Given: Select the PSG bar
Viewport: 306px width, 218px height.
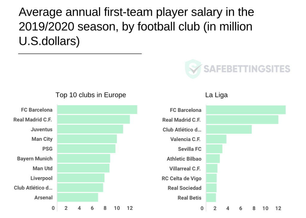Looking at the screenshot, I should click(x=86, y=149).
